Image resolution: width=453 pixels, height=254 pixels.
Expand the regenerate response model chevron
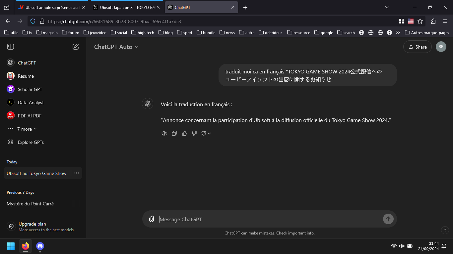click(x=209, y=134)
